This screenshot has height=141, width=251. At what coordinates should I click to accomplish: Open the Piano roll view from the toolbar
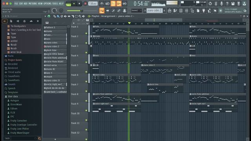(175, 11)
